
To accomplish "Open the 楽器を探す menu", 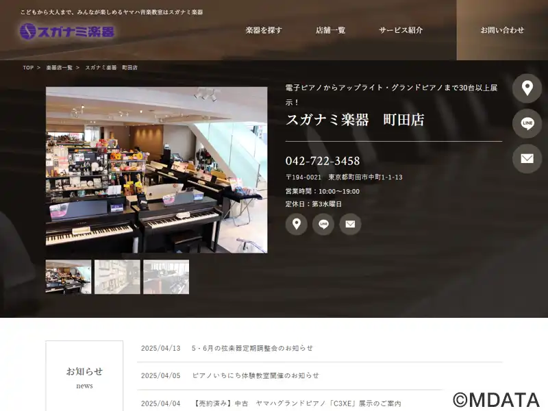I will click(264, 30).
